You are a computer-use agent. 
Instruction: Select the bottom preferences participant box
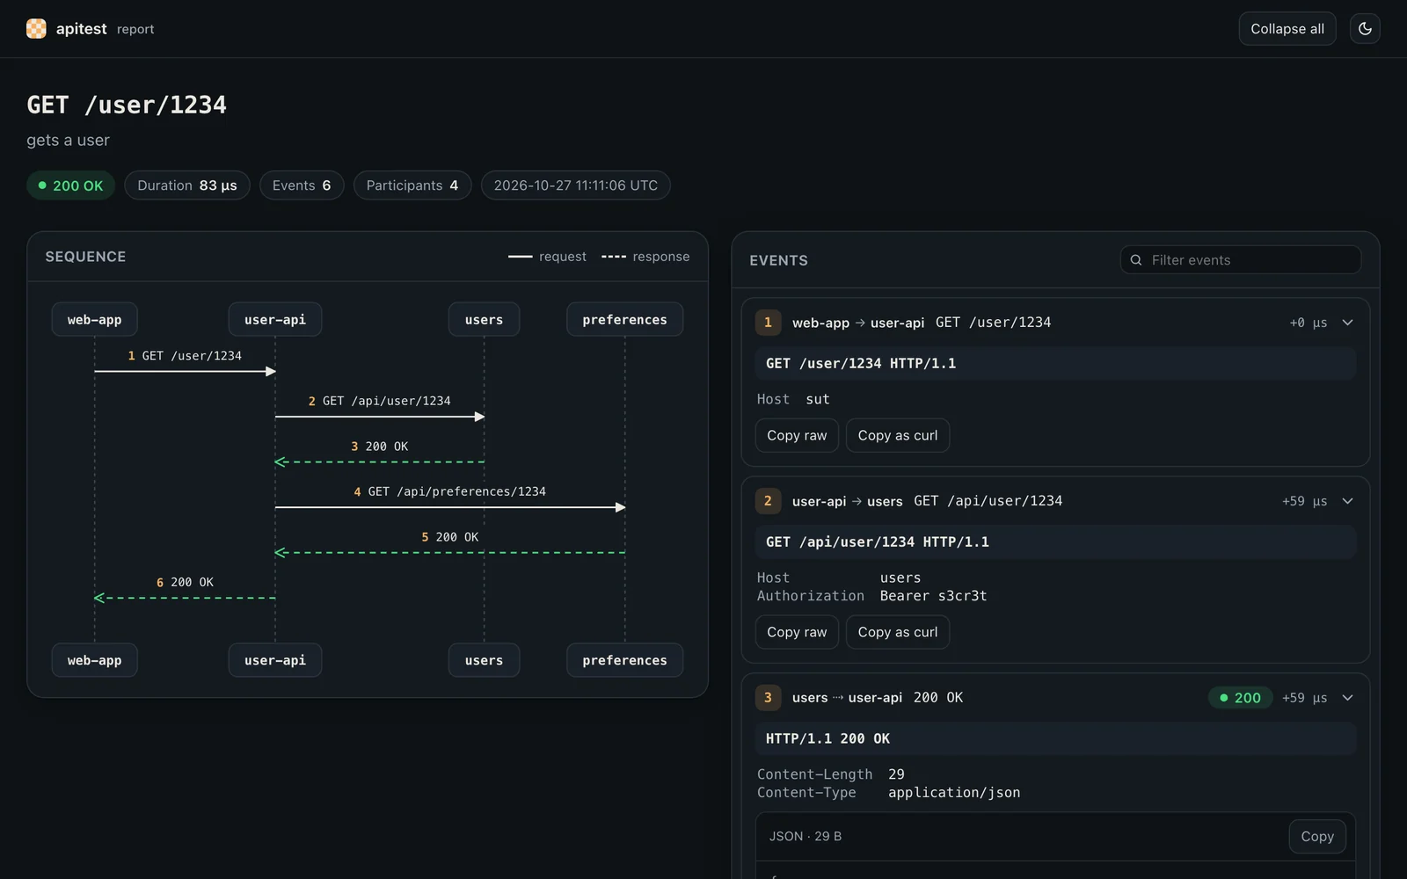click(x=624, y=660)
